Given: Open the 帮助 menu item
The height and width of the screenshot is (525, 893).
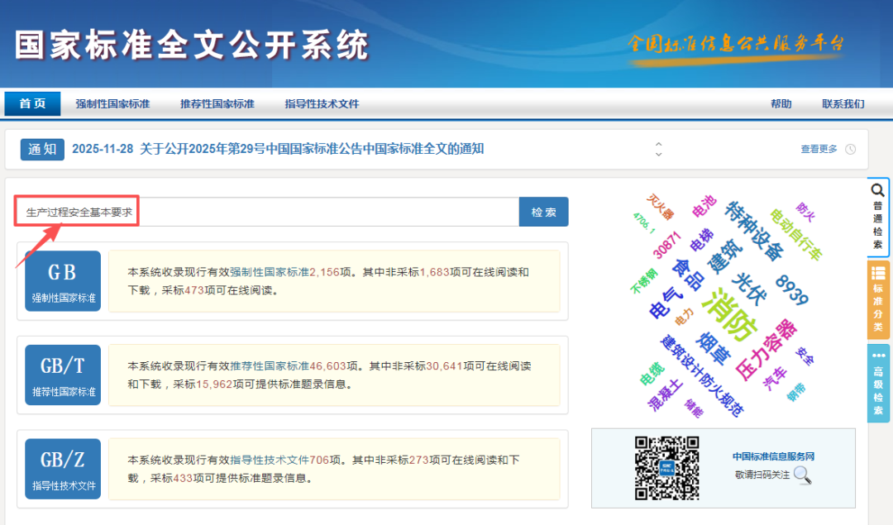Looking at the screenshot, I should (782, 103).
